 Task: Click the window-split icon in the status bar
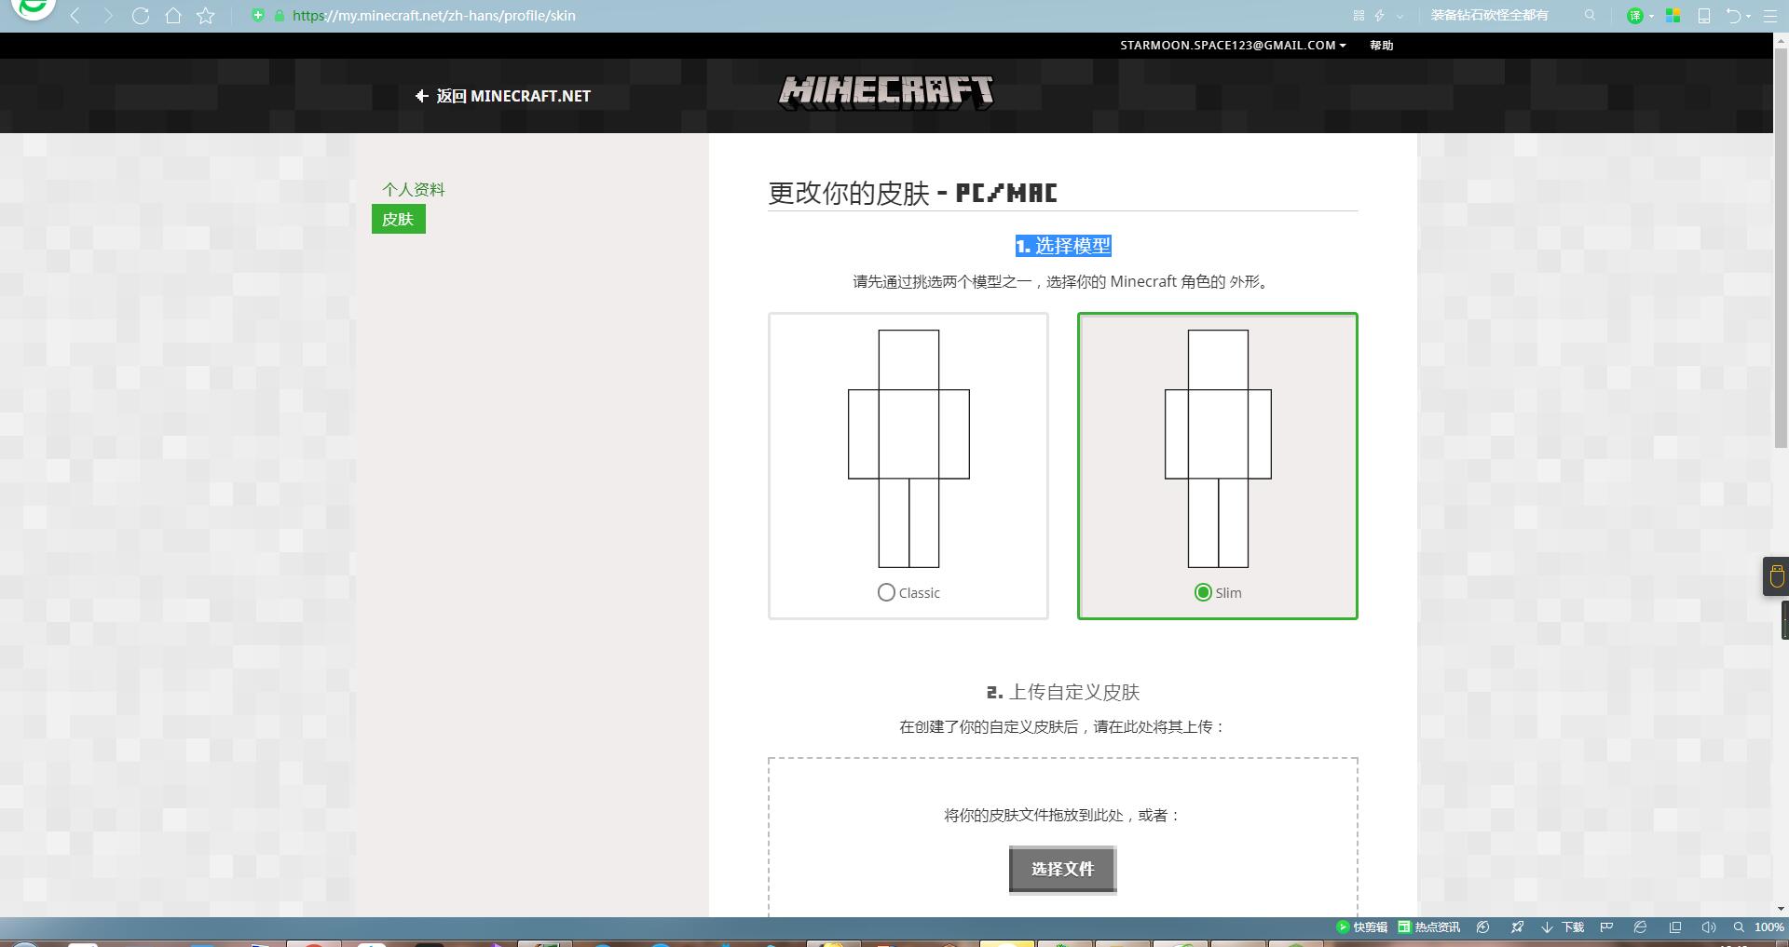[x=1675, y=927]
